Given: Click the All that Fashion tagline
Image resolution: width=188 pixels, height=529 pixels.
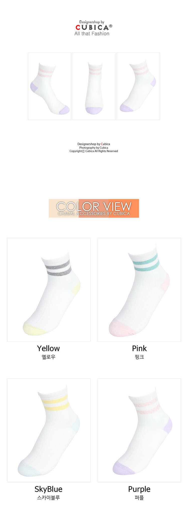Looking at the screenshot, I should [92, 34].
